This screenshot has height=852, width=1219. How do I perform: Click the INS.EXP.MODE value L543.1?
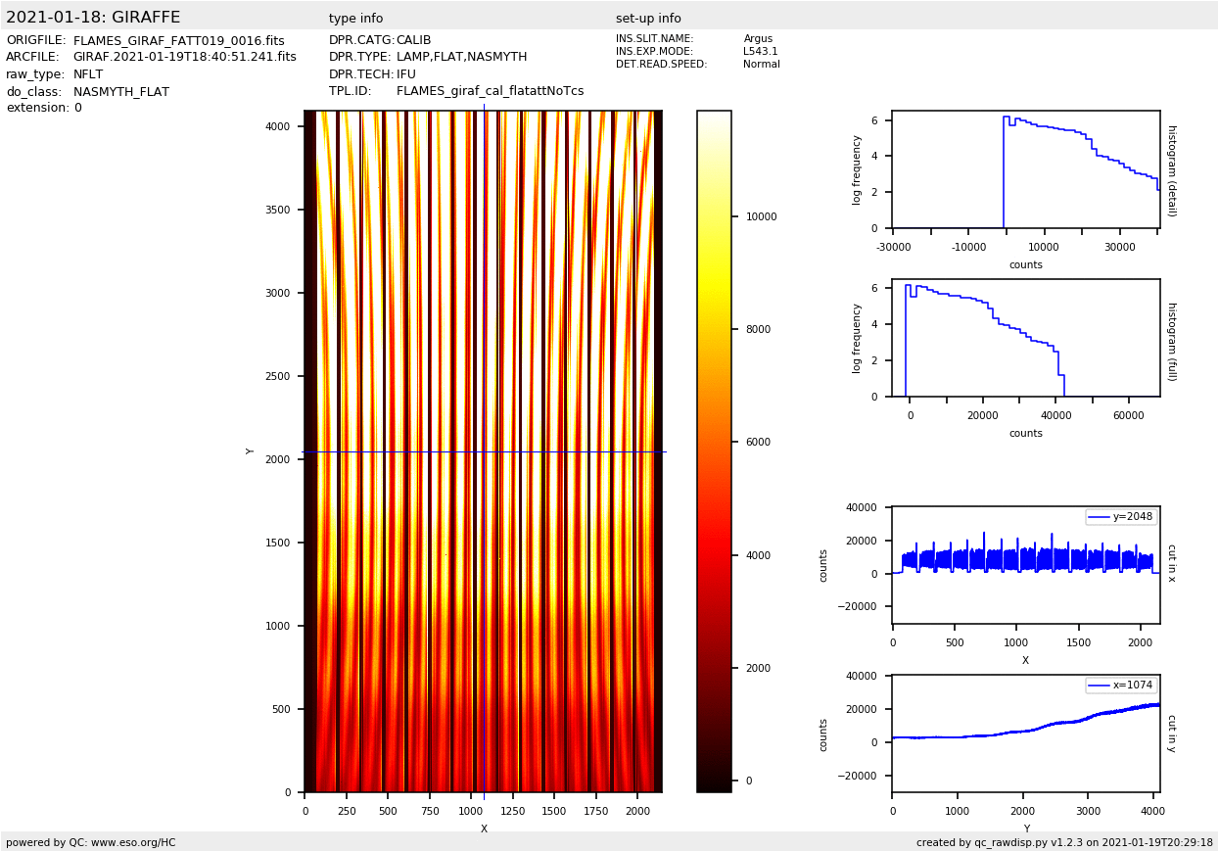(760, 52)
